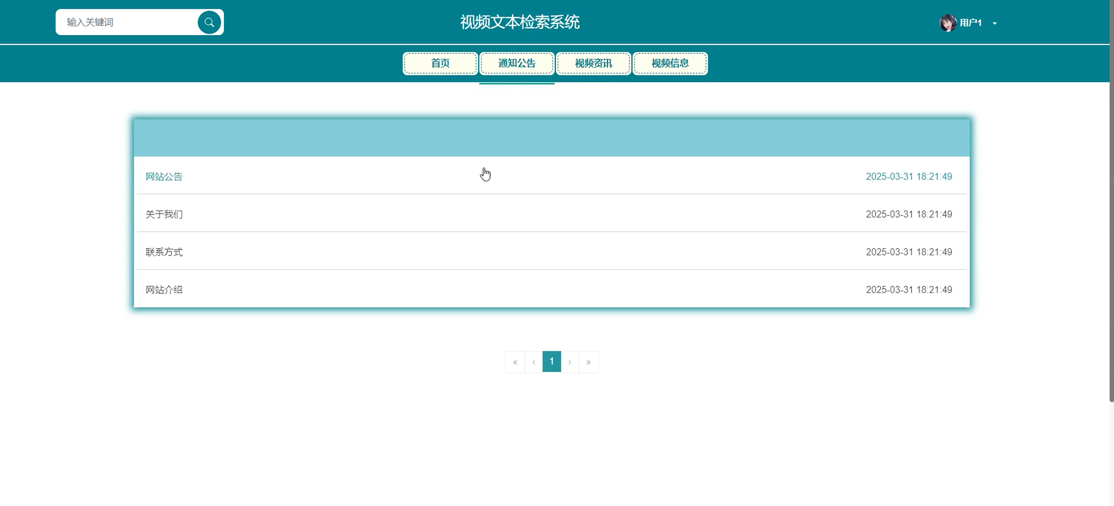This screenshot has width=1114, height=506.
Task: Switch to 通知公告 tab
Action: tap(516, 63)
